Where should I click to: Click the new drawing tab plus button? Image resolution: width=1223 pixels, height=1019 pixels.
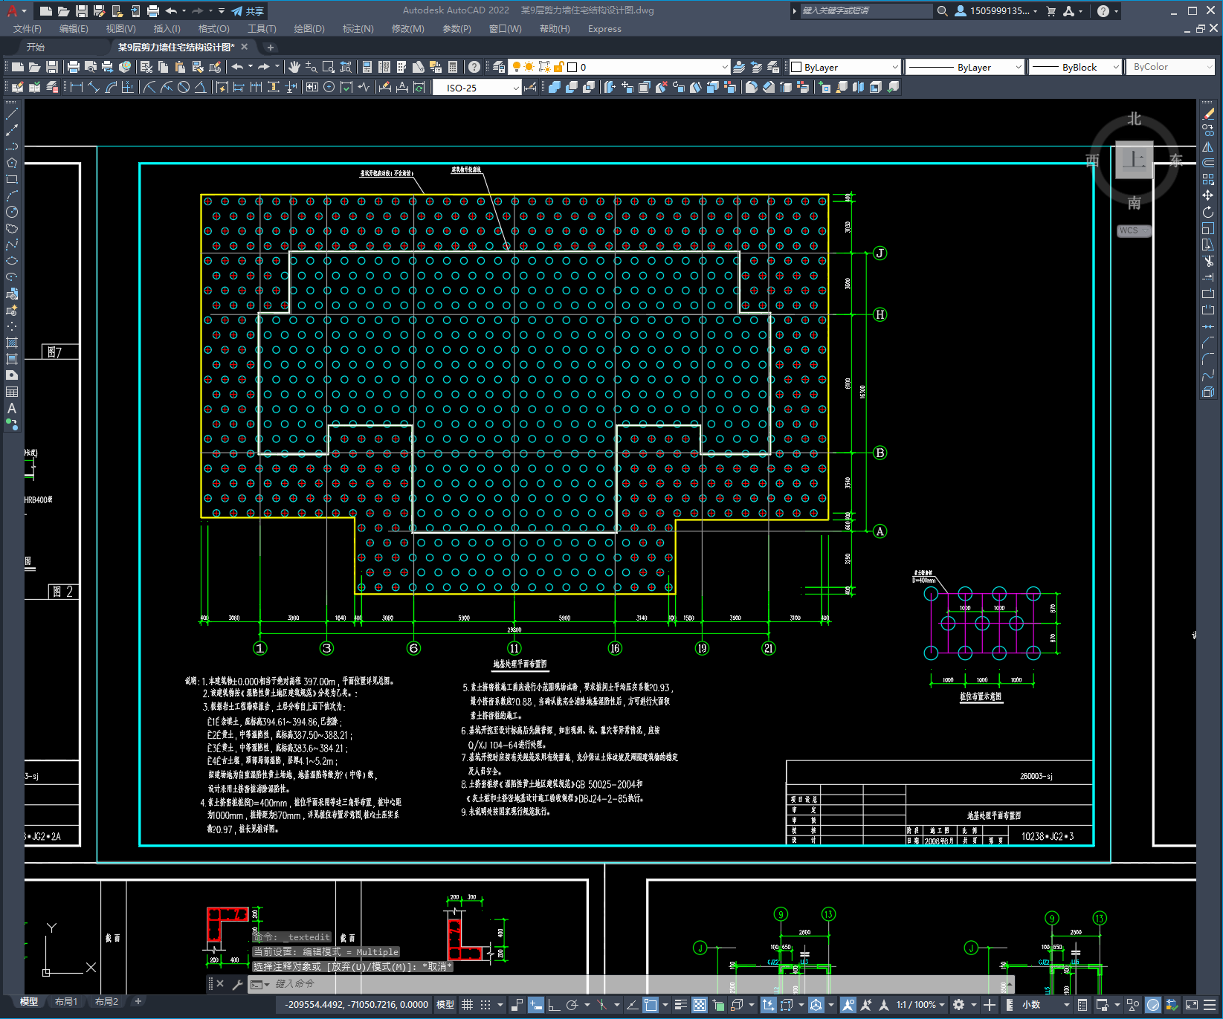tap(271, 47)
